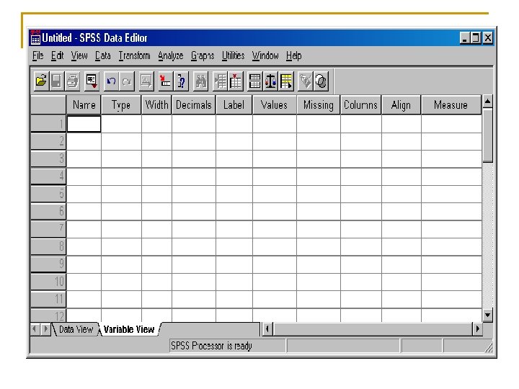Select row header 10
This screenshot has width=519, height=389.
[x=48, y=281]
